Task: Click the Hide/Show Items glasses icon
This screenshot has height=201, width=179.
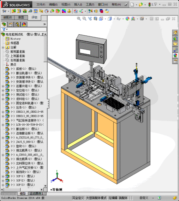Action: point(118,19)
